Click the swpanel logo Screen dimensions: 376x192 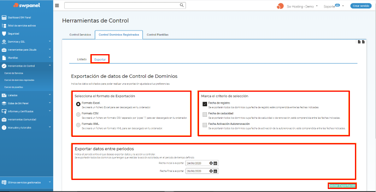(x=27, y=5)
